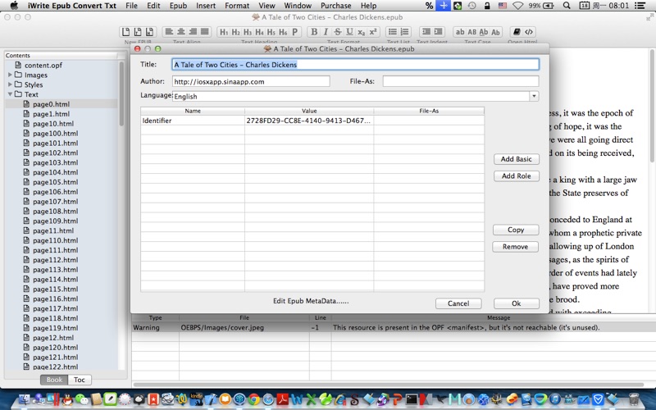Viewport: 656px width, 410px height.
Task: Click the Open Html book icon
Action: pos(517,32)
